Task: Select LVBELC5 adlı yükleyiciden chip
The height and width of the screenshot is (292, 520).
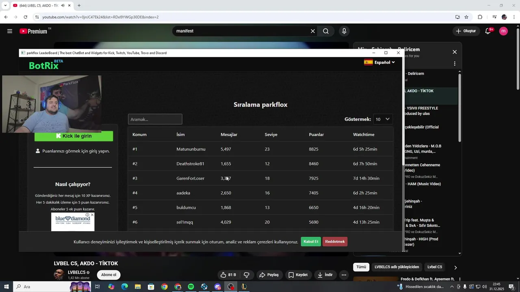Action: (396, 267)
